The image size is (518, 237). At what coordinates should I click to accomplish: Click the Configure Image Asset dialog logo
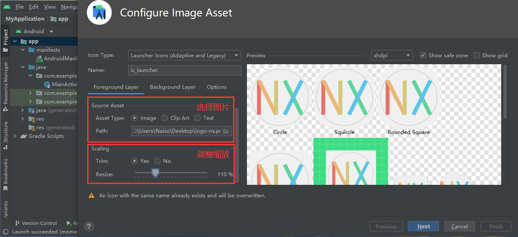100,12
